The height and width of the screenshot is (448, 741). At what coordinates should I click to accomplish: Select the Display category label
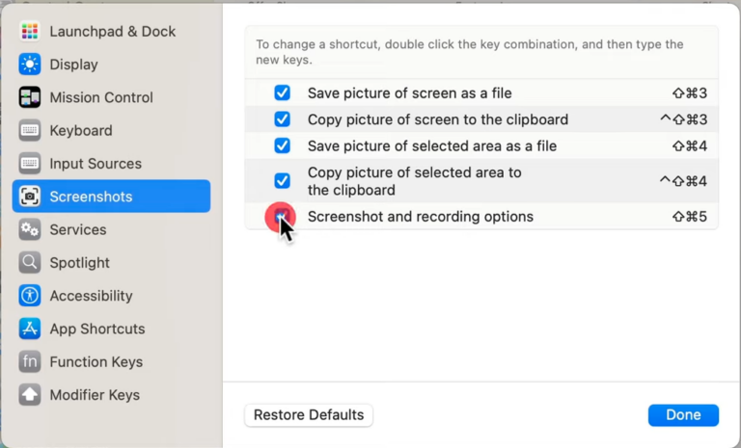(73, 65)
